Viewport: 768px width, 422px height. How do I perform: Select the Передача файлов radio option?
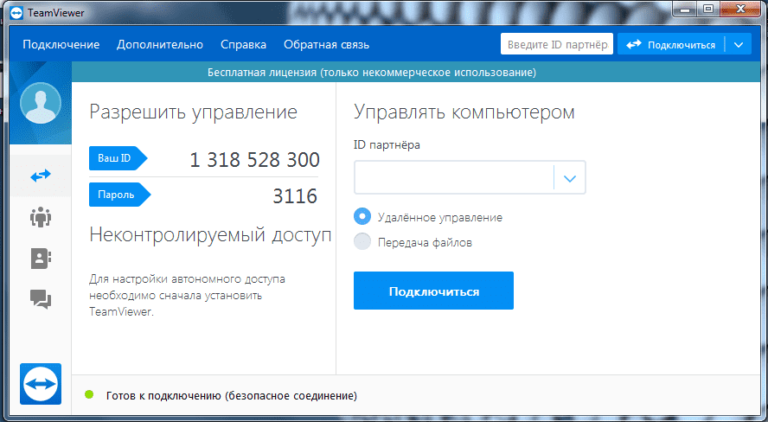[362, 242]
